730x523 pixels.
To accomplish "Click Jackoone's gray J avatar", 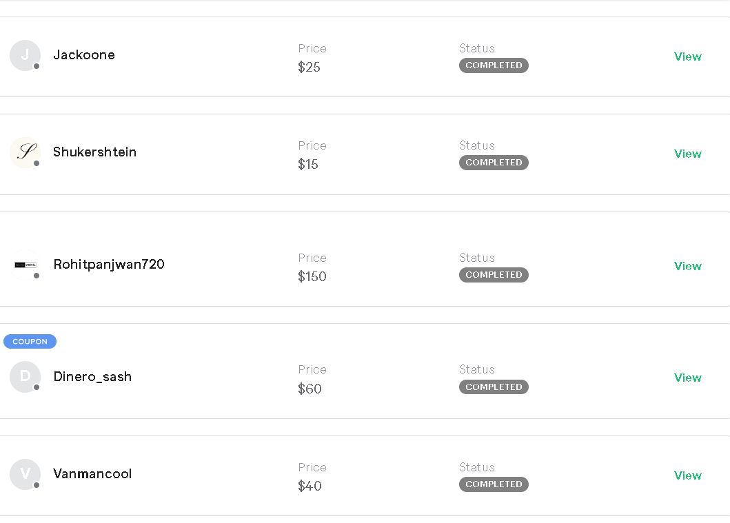I will [25, 55].
